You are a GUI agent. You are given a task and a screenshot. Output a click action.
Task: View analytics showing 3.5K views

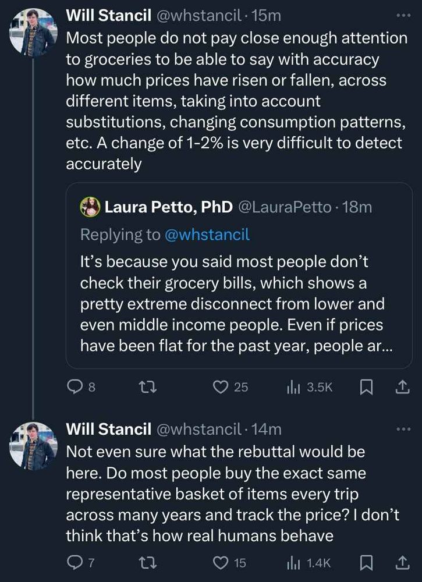pyautogui.click(x=310, y=388)
